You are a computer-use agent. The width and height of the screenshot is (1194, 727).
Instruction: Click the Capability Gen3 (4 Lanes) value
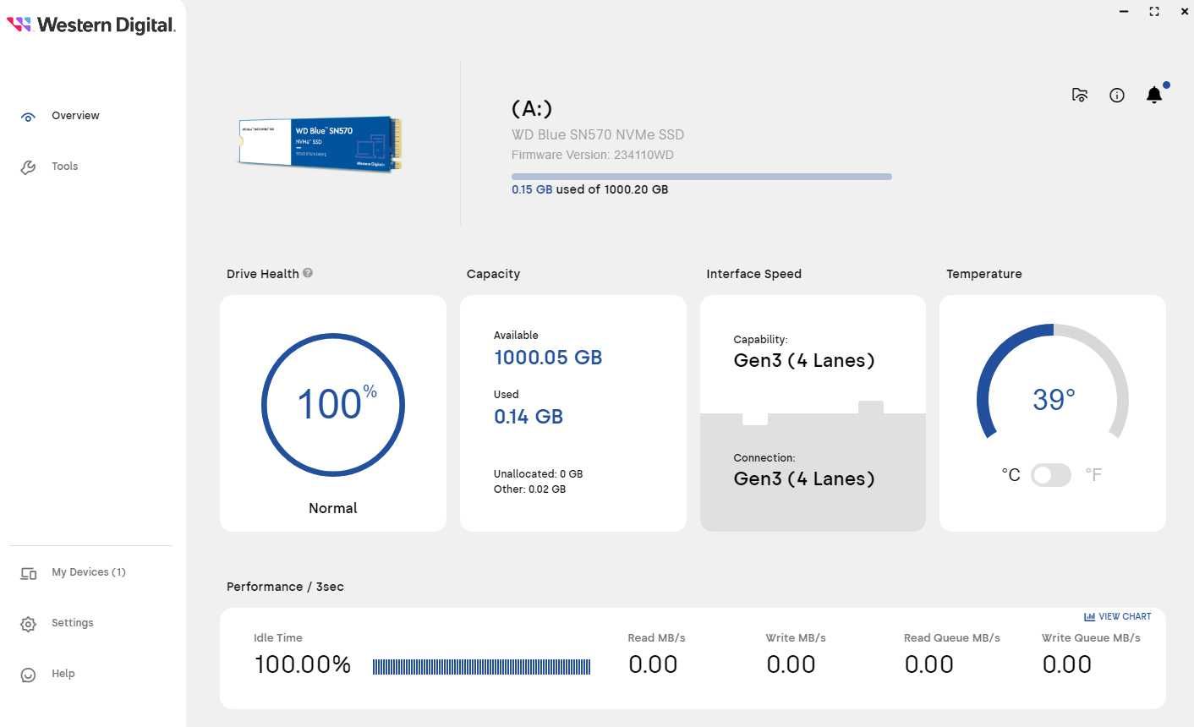pyautogui.click(x=804, y=361)
